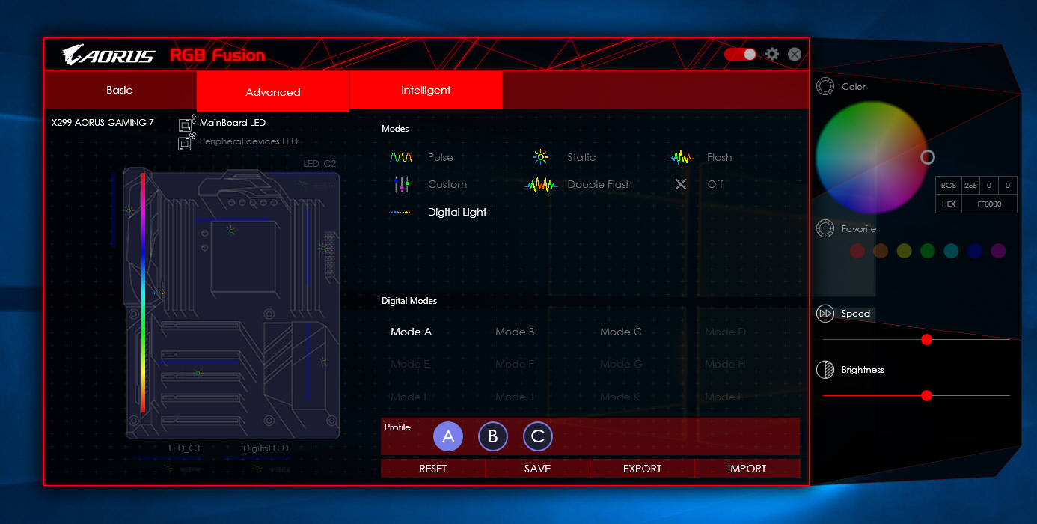The width and height of the screenshot is (1037, 524).
Task: Click the EXPORT button
Action: tap(642, 469)
